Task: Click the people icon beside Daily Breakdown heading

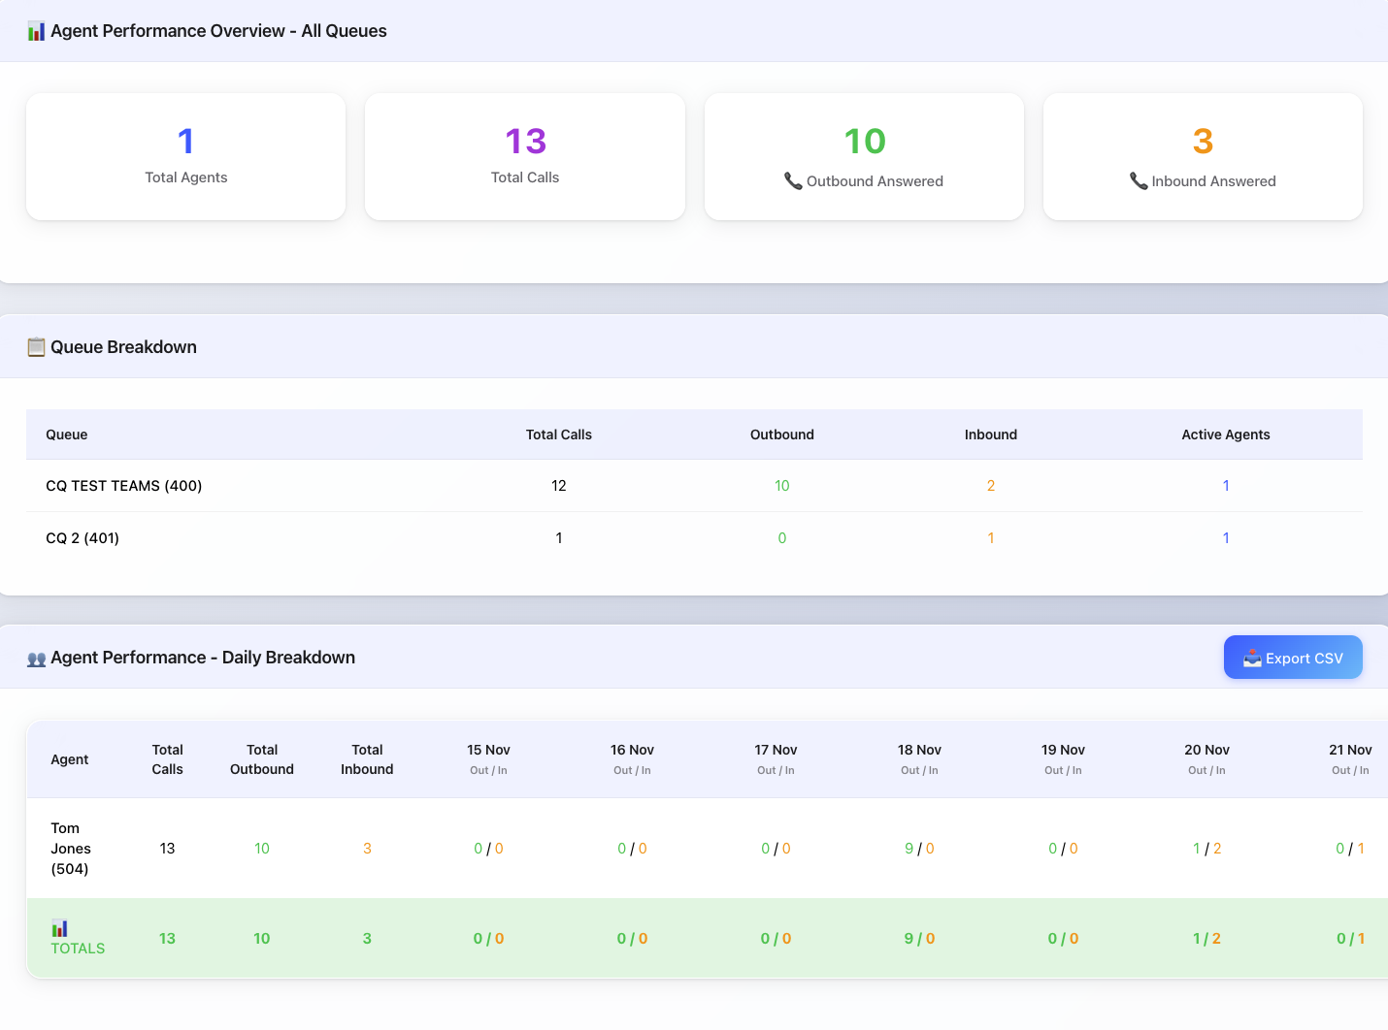Action: (x=36, y=657)
